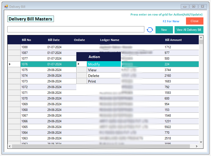Screen dimensions: 211x156
Task: Click the F2 For New link
Action: click(171, 21)
